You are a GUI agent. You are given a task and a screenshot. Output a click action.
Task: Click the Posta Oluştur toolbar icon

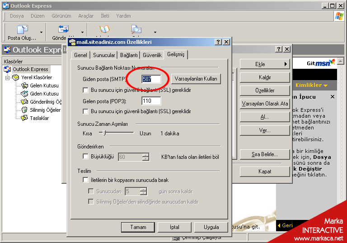click(22, 29)
